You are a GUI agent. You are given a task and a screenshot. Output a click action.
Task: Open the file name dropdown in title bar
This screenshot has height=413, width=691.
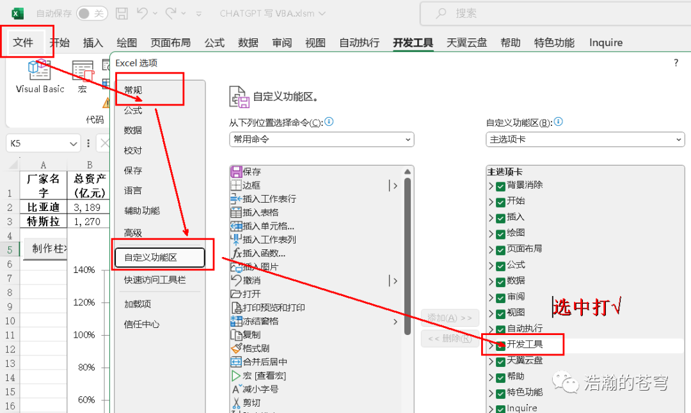(322, 13)
